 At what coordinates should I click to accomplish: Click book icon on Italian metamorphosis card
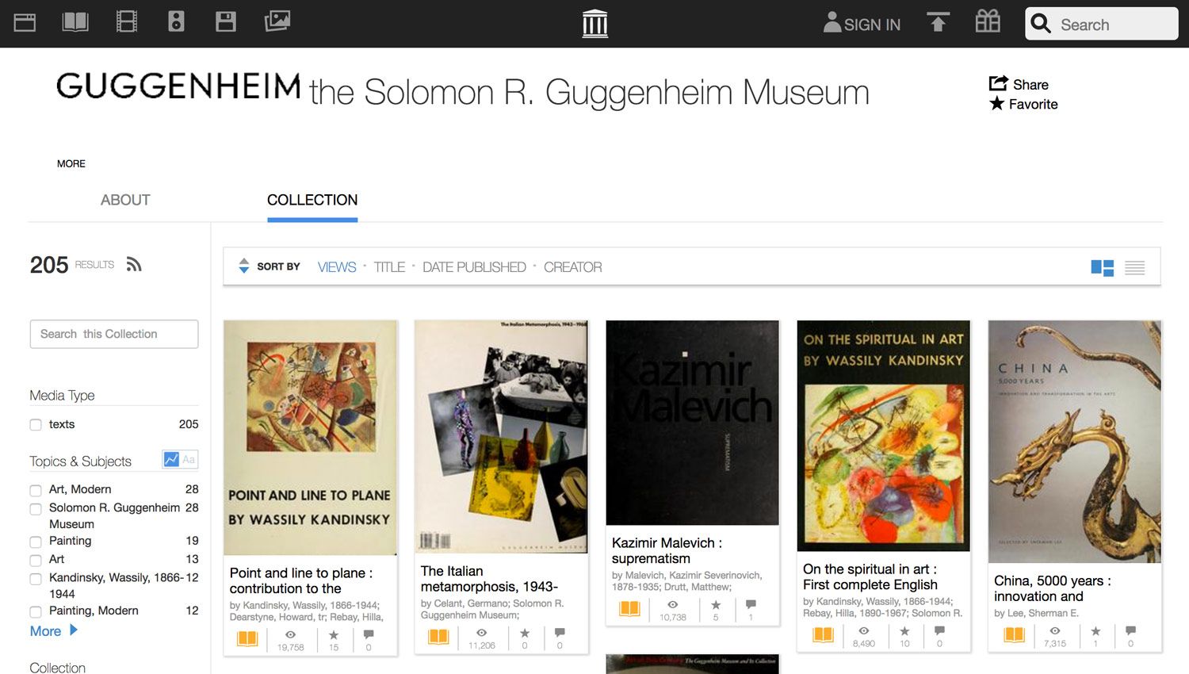pos(438,636)
